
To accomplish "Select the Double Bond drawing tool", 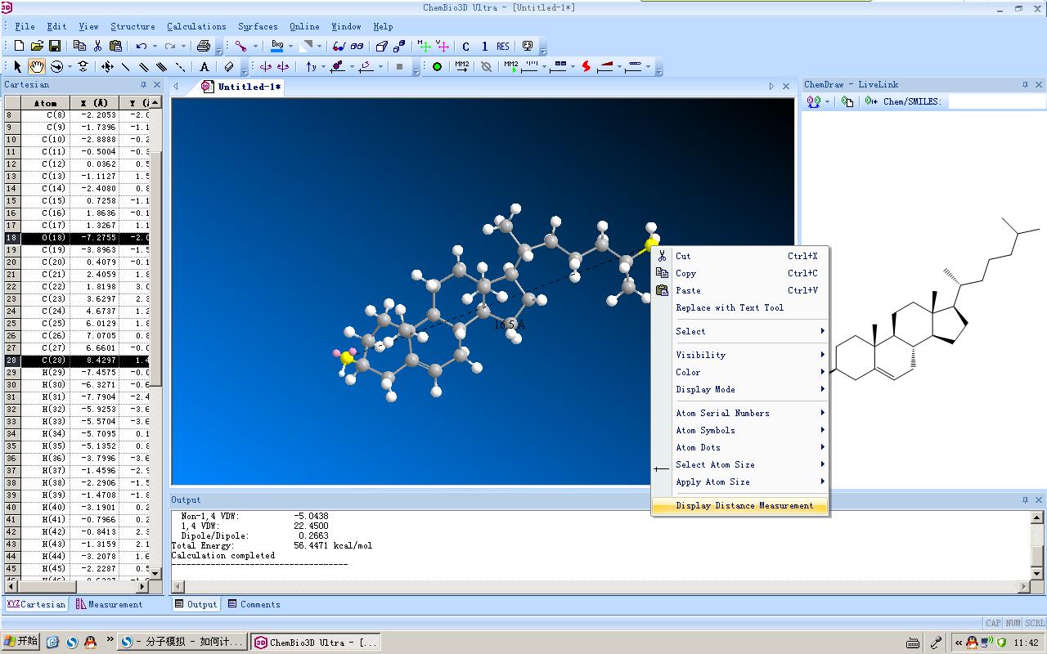I will [x=143, y=67].
